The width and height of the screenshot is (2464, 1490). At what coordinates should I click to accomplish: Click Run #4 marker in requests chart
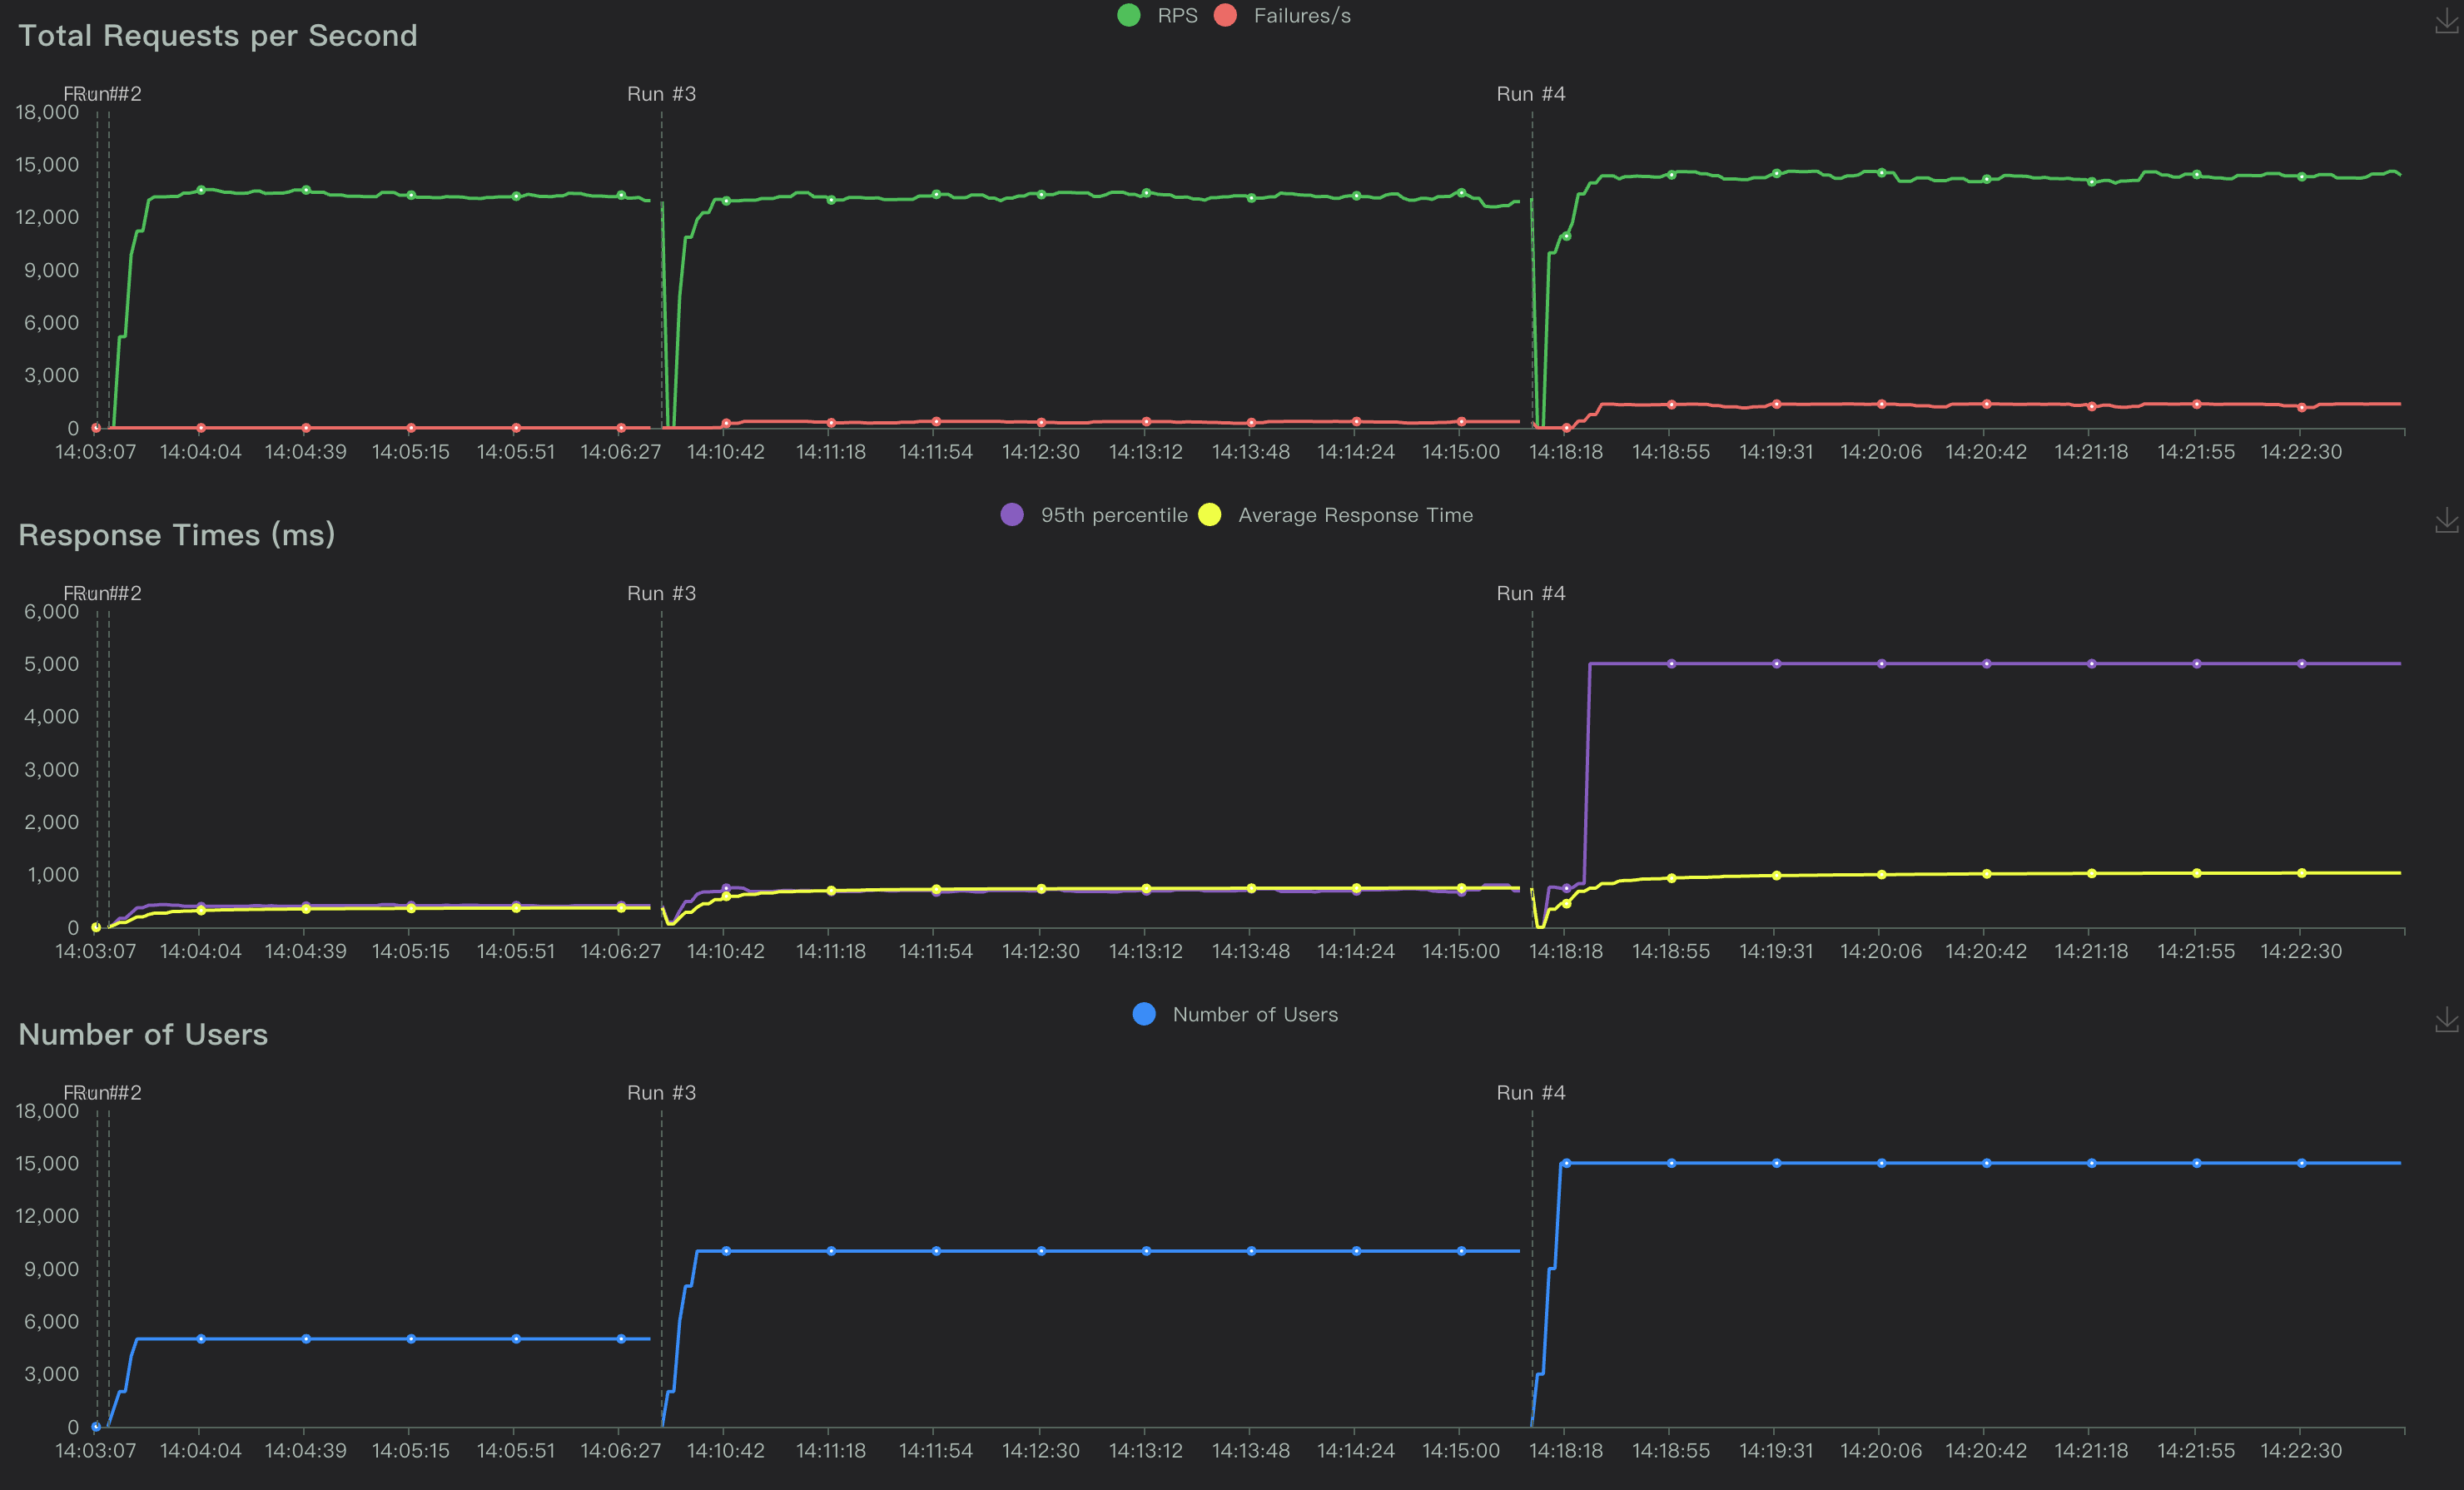click(1530, 94)
